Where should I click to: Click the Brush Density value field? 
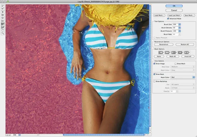(176, 28)
